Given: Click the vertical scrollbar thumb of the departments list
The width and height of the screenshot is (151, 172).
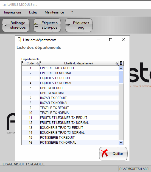Looking at the screenshot, I should pyautogui.click(x=121, y=77).
